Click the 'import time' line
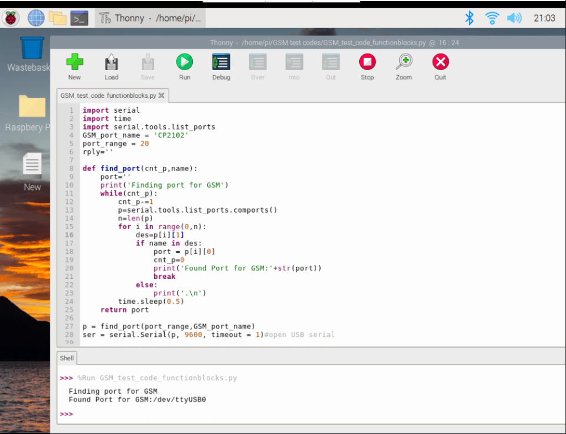Screen dimensions: 566x434 [107, 119]
